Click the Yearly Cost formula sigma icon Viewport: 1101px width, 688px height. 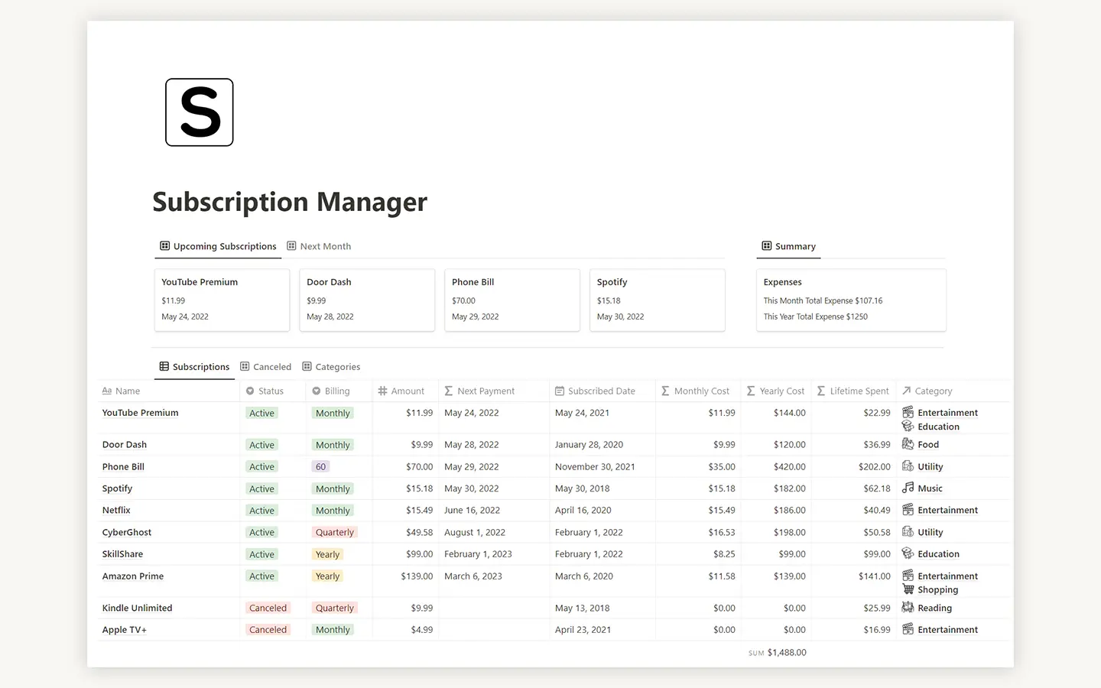751,391
